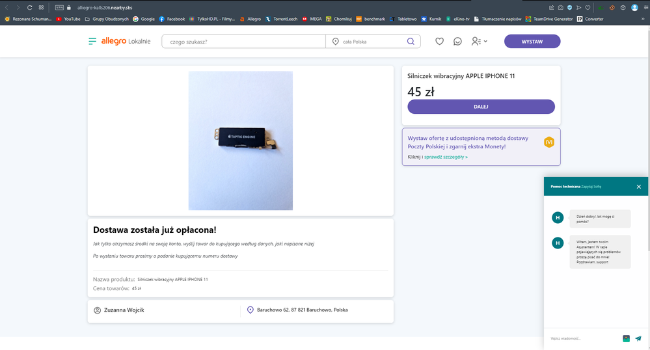This screenshot has height=350, width=650.
Task: Open the Grupy Obudzonych bookmark folder
Action: pyautogui.click(x=107, y=19)
